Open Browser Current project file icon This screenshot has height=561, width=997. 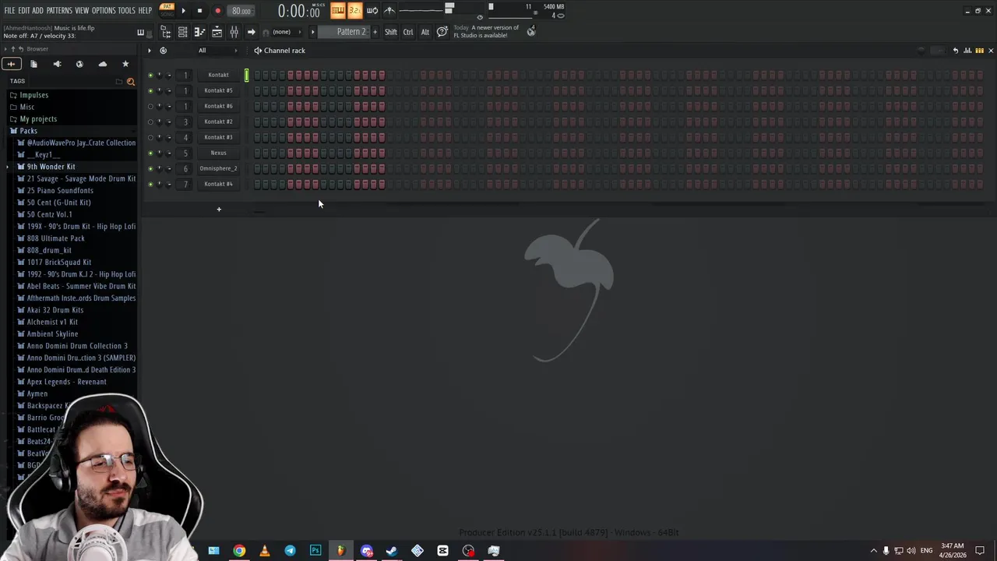33,64
